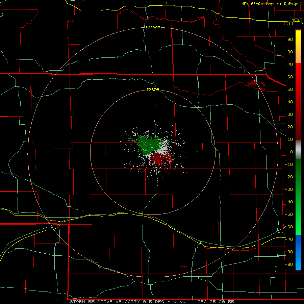Click the "50 NMI" range ring label
Screen dimensions: 304x304
[153, 90]
